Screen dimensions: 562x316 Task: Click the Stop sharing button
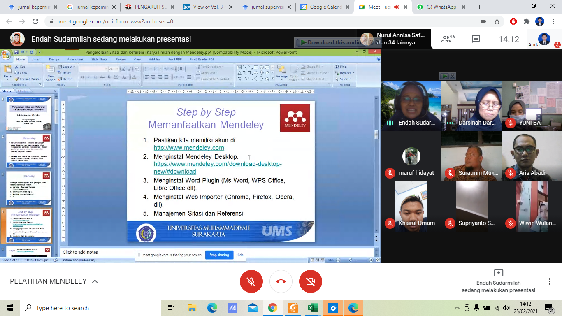tap(219, 255)
